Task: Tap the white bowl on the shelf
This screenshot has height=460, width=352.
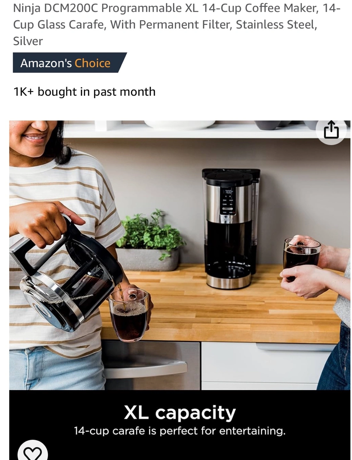Action: (x=180, y=125)
